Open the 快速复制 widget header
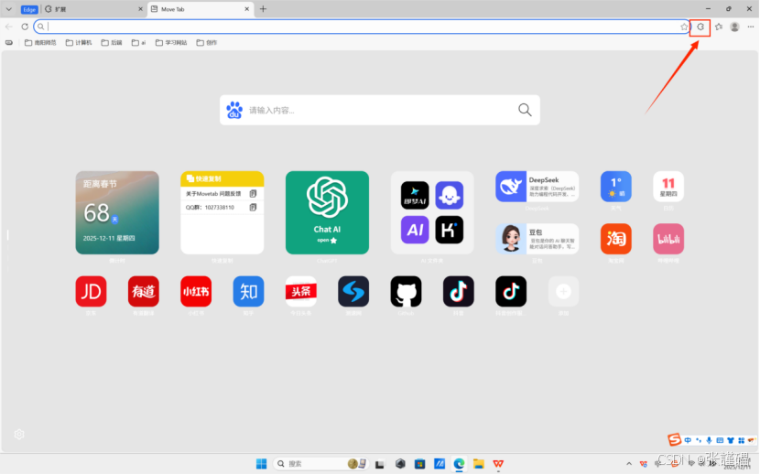 (222, 178)
